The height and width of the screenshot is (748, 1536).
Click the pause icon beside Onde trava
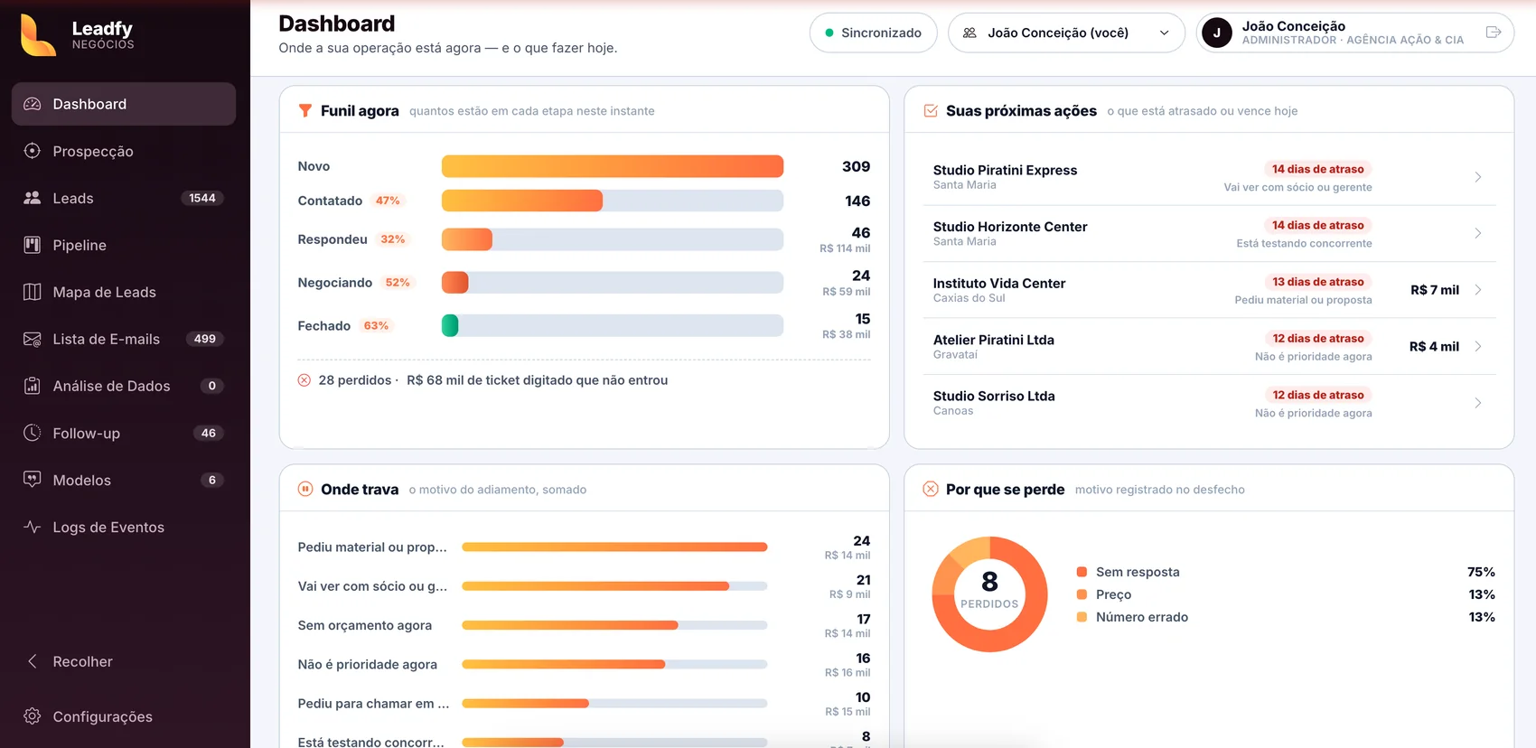pyautogui.click(x=305, y=489)
